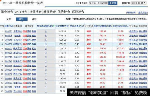Open 持仓变动 link in row 300348
Viewport: 150px width, 96px height.
[x=133, y=40]
